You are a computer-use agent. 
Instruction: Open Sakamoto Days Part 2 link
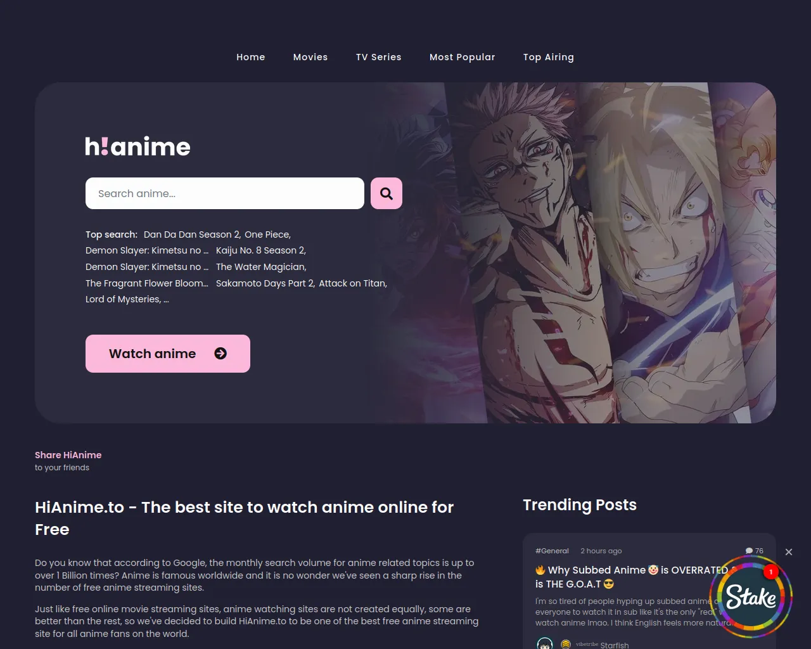tap(265, 283)
